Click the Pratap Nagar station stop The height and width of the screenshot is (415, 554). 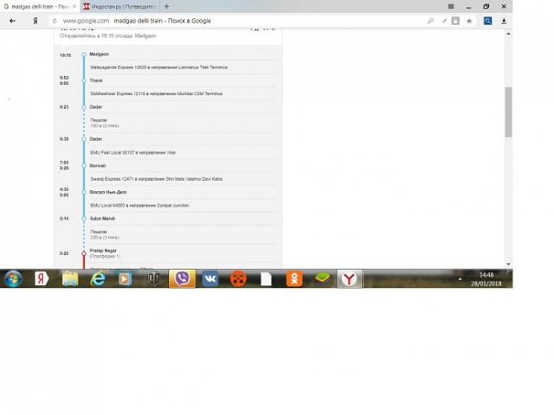pyautogui.click(x=103, y=250)
